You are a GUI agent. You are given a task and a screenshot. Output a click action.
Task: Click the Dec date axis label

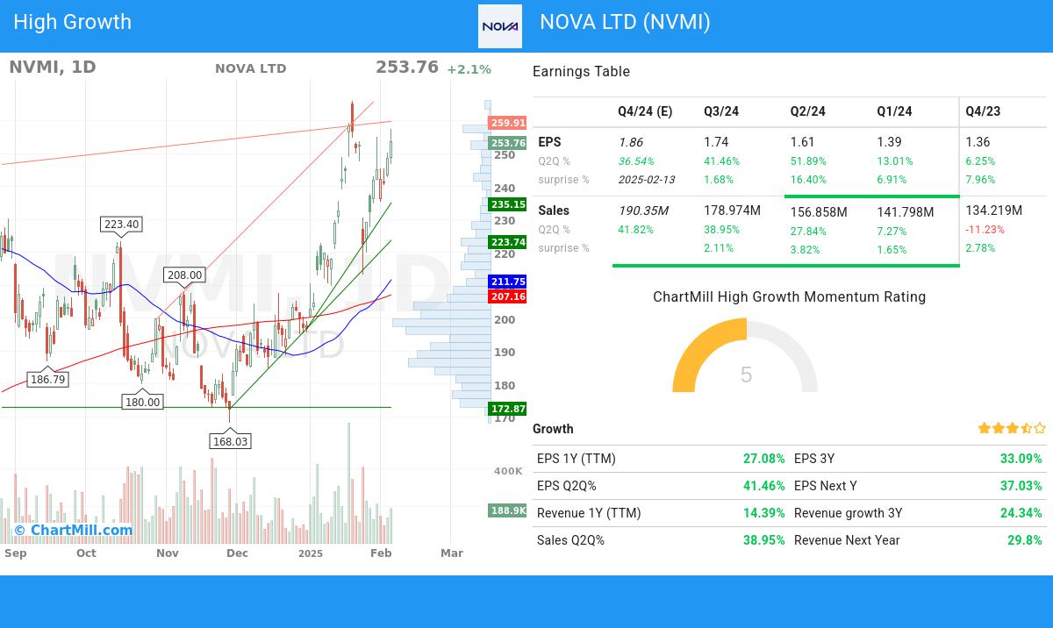[x=237, y=553]
